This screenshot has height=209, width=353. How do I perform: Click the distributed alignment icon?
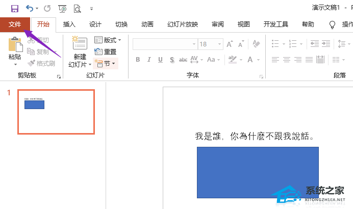tap(320, 60)
